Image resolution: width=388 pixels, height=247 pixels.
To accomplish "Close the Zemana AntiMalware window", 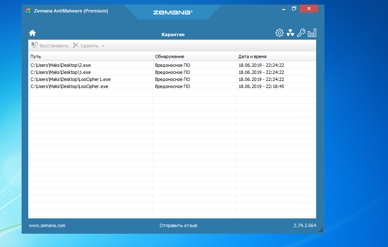I will (x=309, y=9).
